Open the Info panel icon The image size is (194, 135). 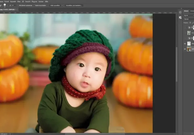coord(180,12)
